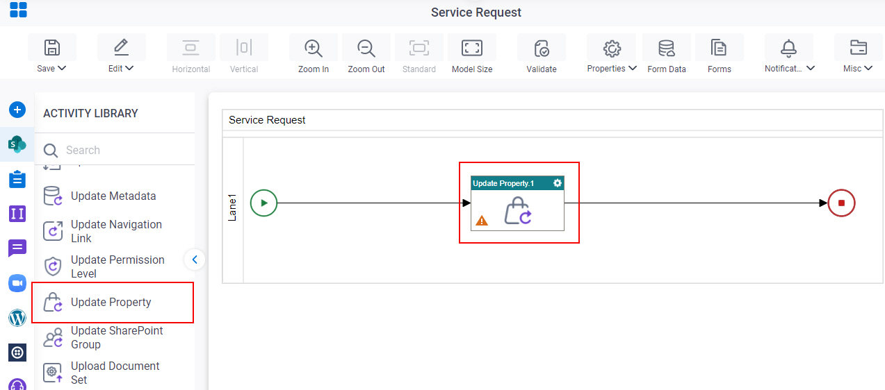Click the green Start event node

click(x=263, y=203)
